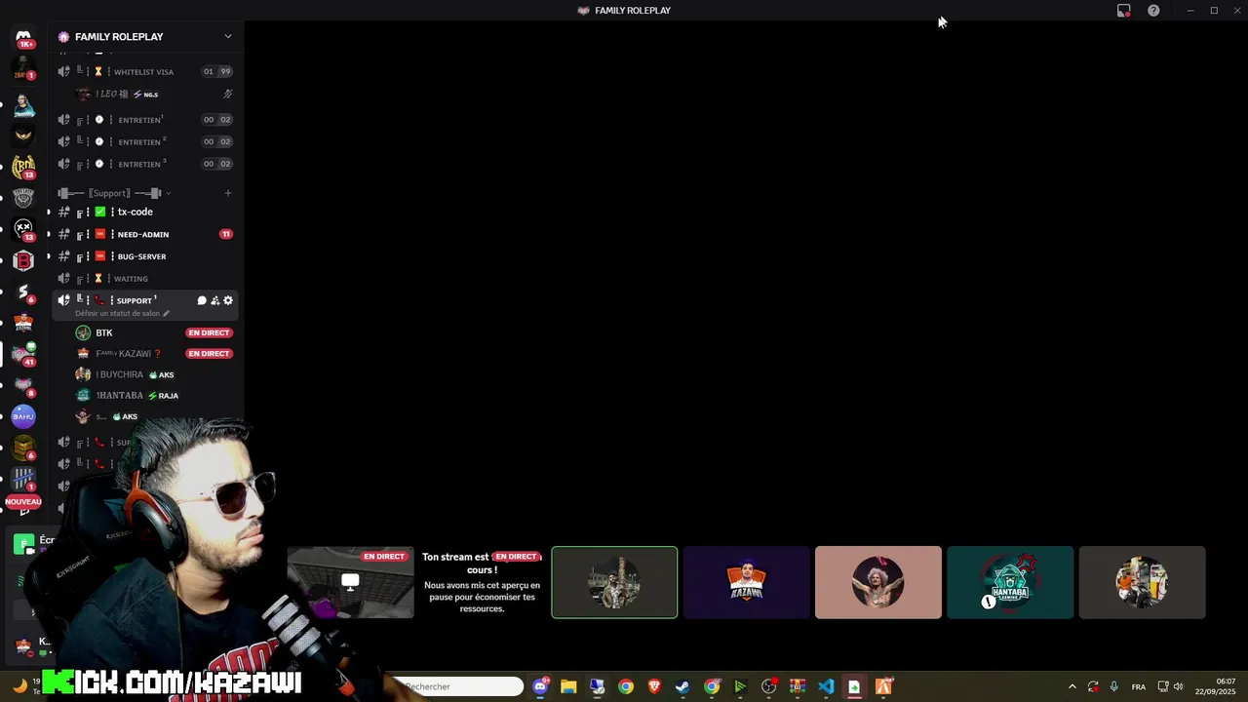1248x702 pixels.
Task: Select the KAZAWI participant tile
Action: click(746, 582)
